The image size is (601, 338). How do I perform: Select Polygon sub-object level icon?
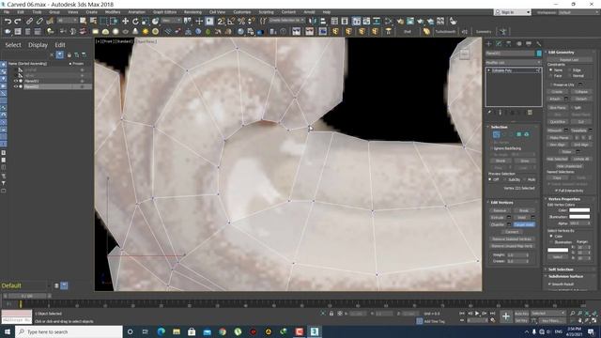518,134
